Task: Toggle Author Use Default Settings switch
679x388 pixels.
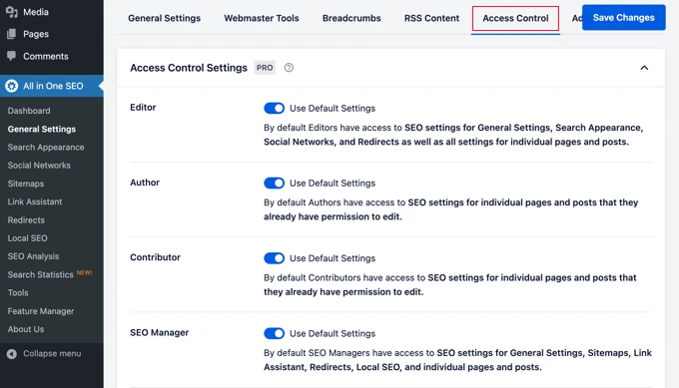Action: pyautogui.click(x=275, y=183)
